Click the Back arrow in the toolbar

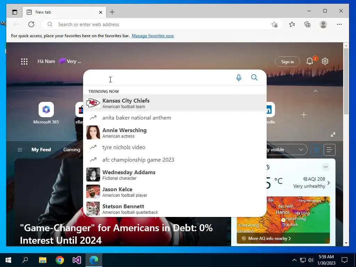pos(16,24)
